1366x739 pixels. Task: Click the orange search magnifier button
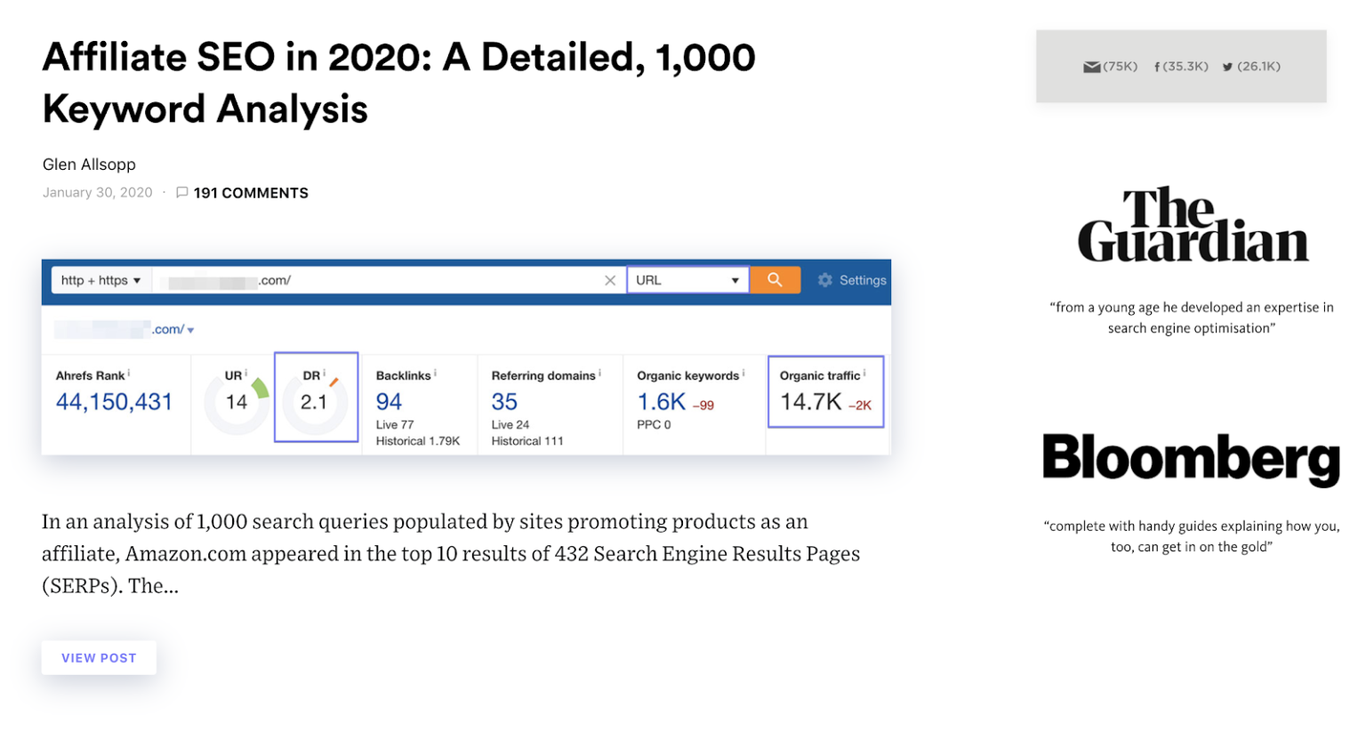[x=775, y=280]
